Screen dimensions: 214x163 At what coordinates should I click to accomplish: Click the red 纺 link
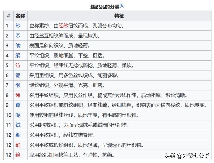(18, 66)
